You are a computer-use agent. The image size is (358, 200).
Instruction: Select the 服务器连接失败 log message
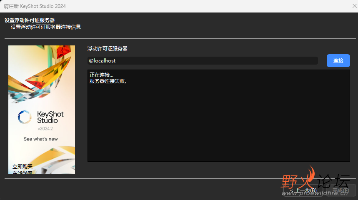(x=108, y=81)
